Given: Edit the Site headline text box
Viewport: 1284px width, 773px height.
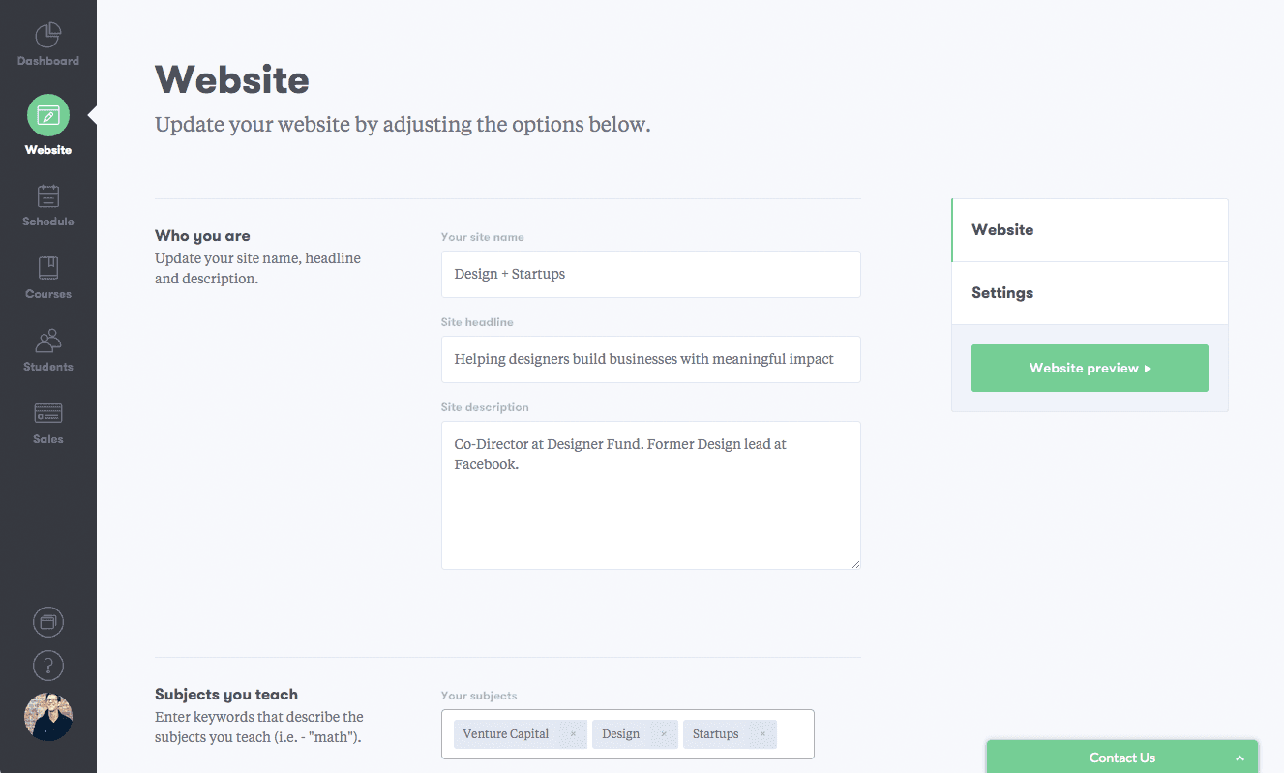Looking at the screenshot, I should [x=650, y=359].
